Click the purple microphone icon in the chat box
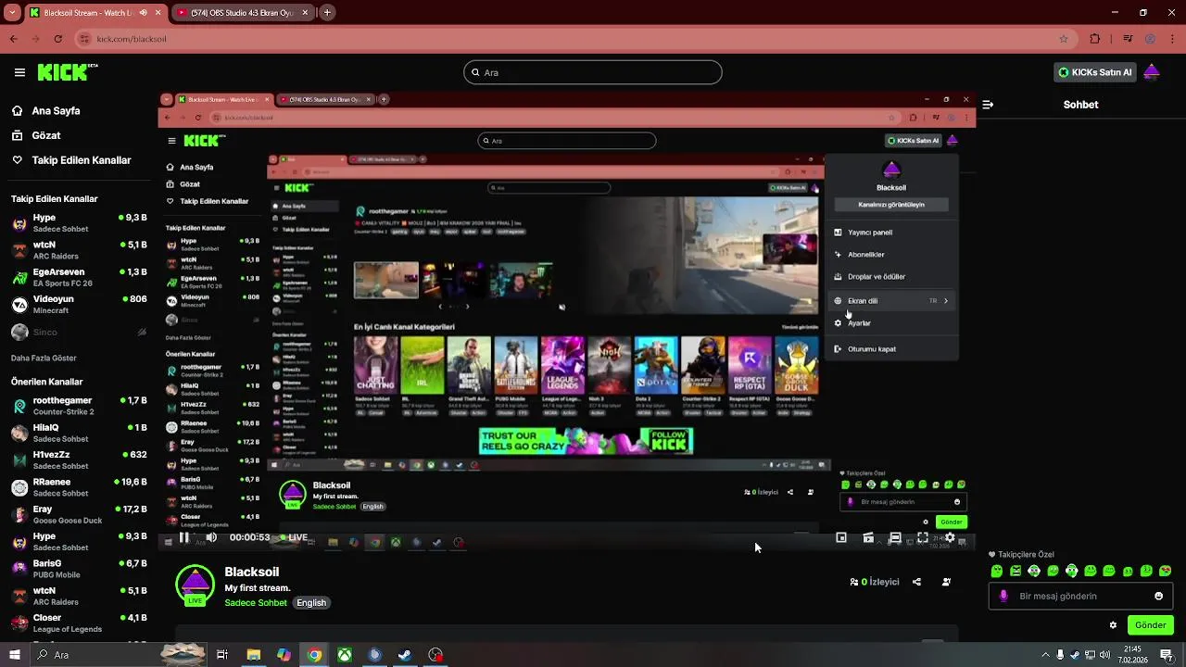 pos(1003,596)
